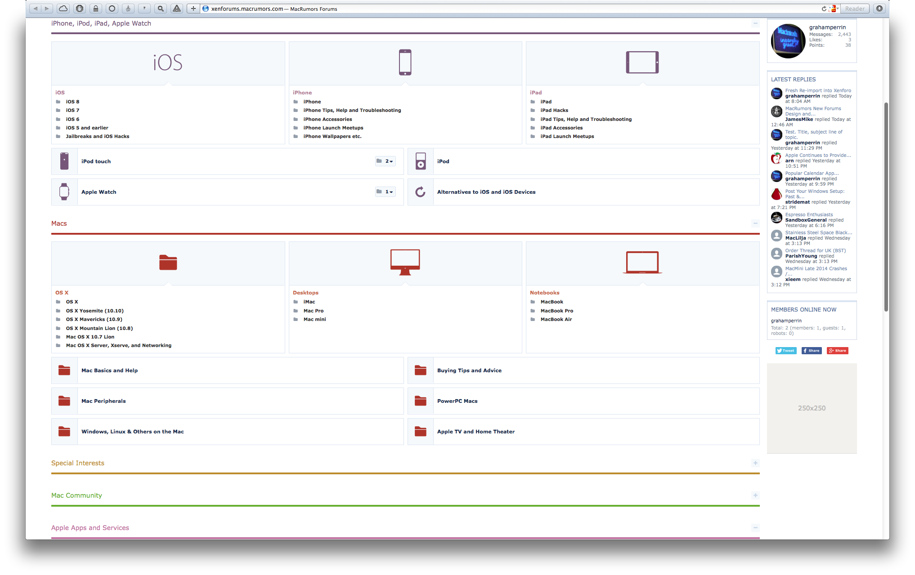915x575 pixels.
Task: Click the Notebooks laptop icon
Action: coord(642,263)
